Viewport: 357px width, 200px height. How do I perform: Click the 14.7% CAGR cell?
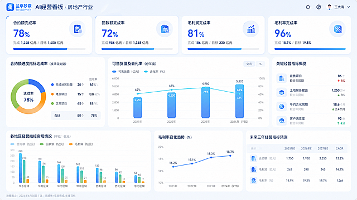340,169
